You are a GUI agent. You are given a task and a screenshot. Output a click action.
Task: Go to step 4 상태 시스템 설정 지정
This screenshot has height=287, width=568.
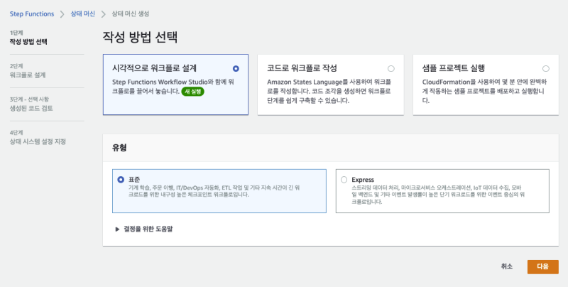coord(38,142)
